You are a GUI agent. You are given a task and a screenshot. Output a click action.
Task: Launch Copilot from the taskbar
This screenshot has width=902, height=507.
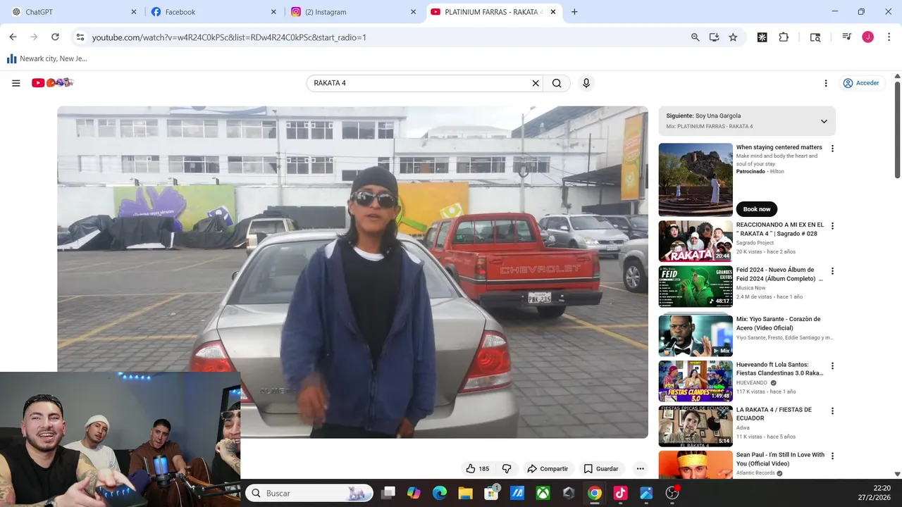click(x=414, y=493)
